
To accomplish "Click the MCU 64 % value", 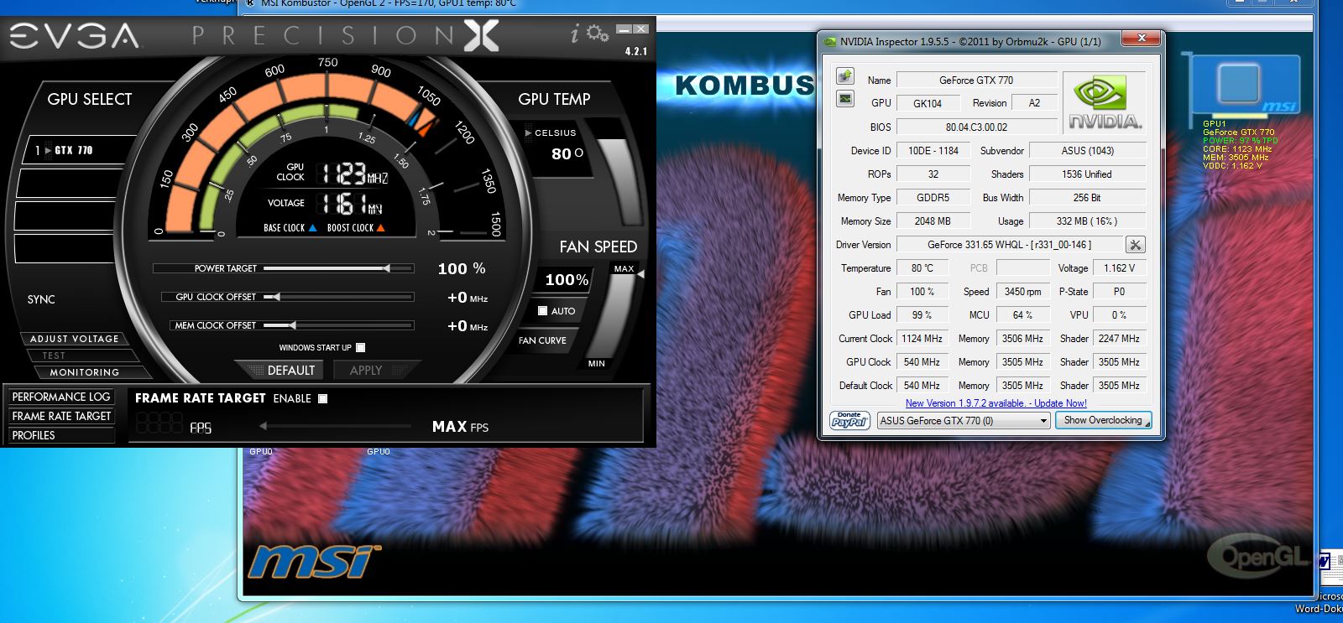I will (x=1022, y=315).
